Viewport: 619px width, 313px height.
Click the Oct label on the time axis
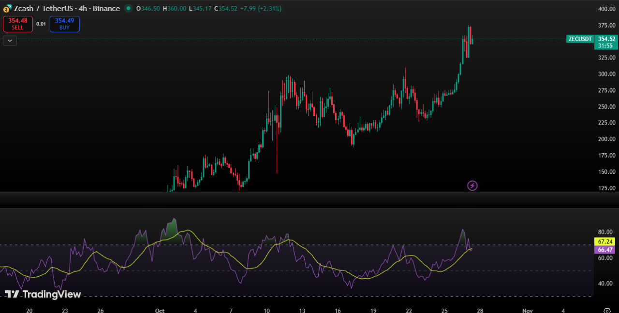(x=160, y=311)
